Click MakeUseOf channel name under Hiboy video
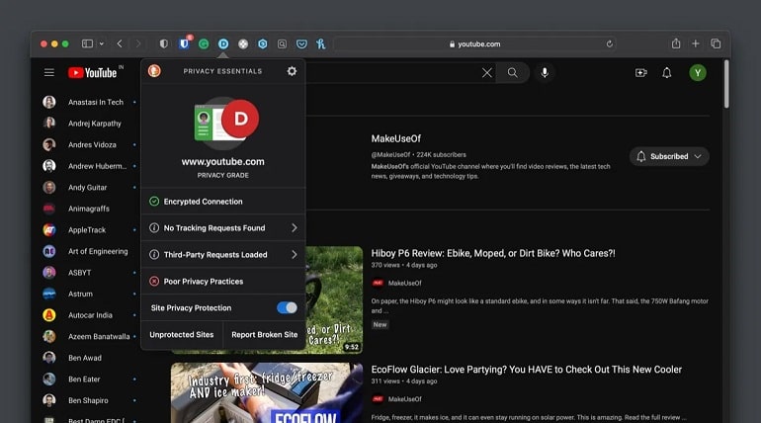Screen dimensions: 761x423 [x=405, y=283]
